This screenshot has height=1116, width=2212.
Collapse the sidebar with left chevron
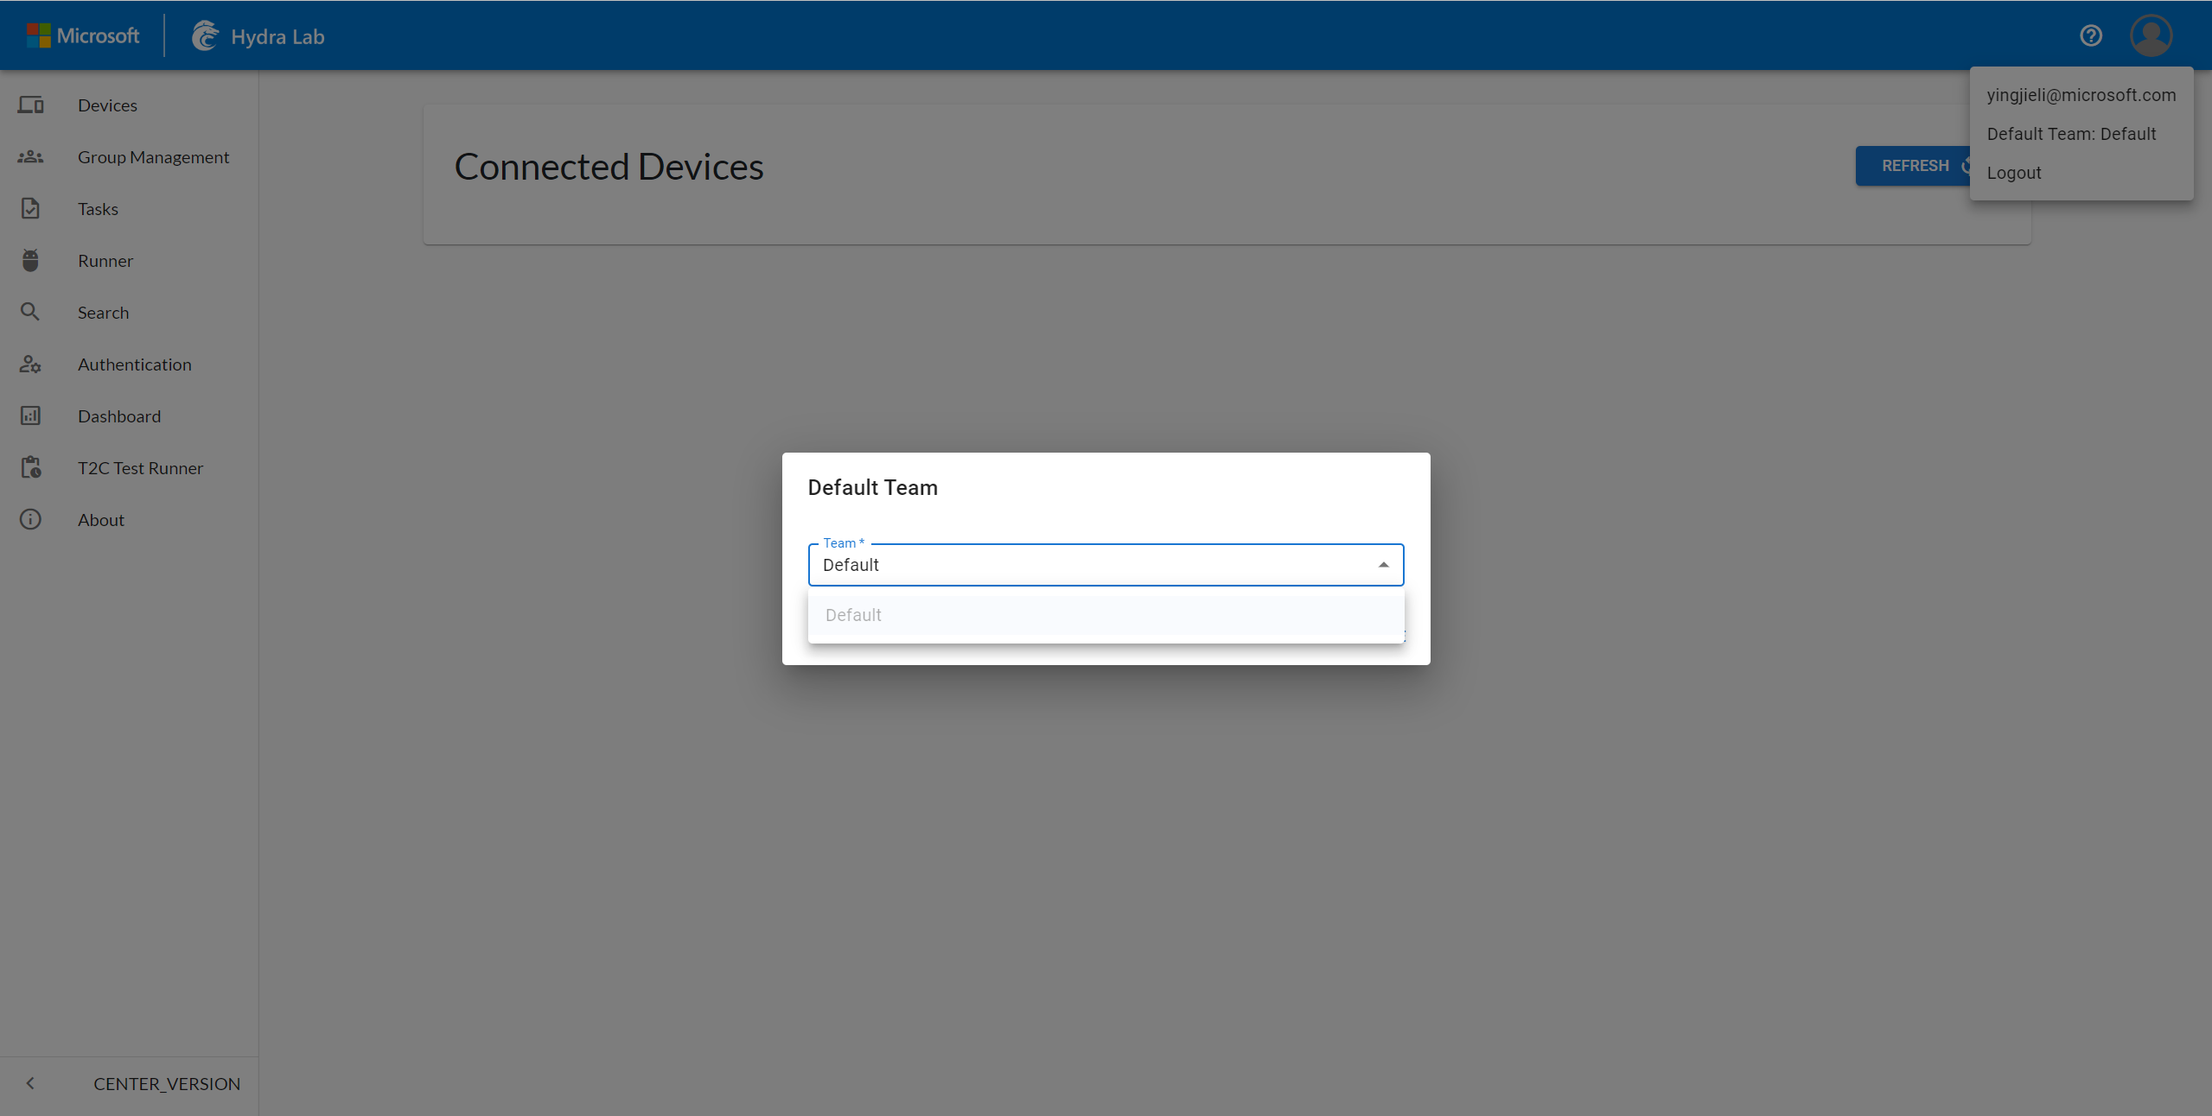[x=31, y=1083]
